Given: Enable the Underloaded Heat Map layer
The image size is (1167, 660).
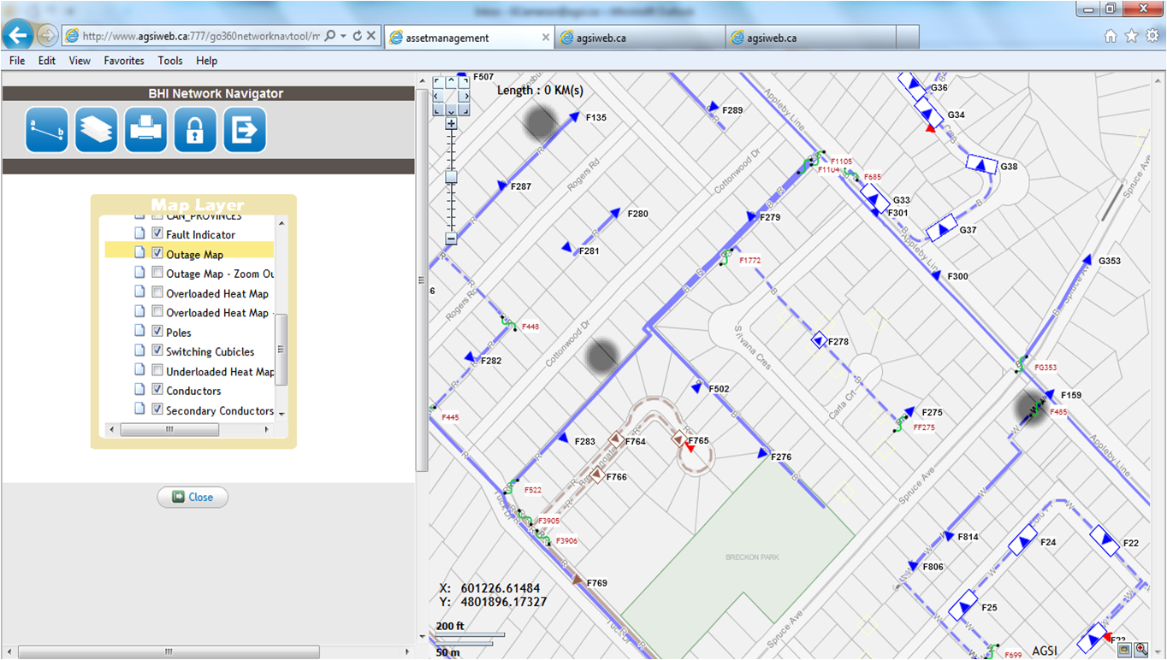Looking at the screenshot, I should tap(157, 370).
